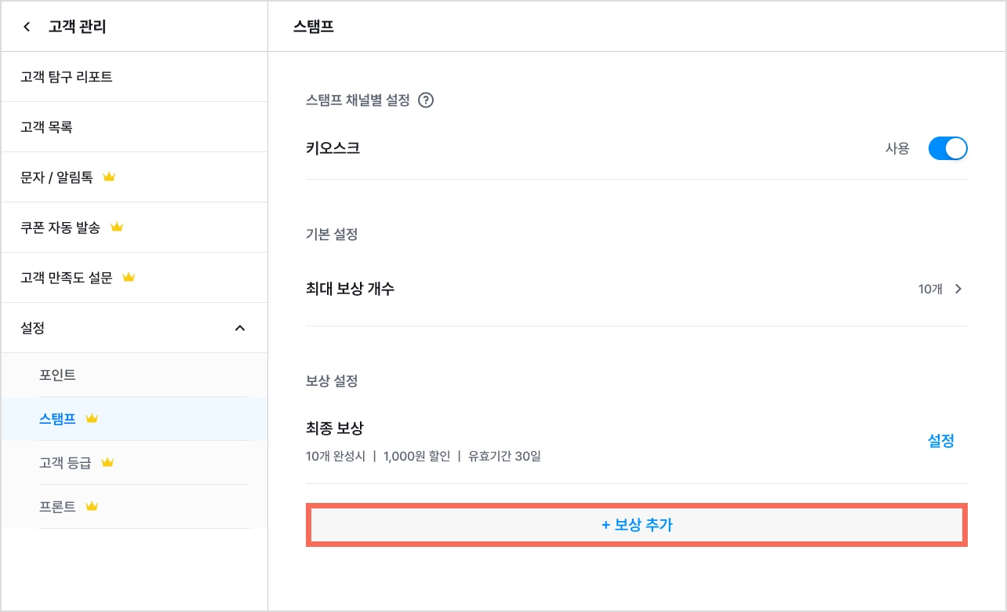The height and width of the screenshot is (612, 1007).
Task: Click the crown icon beside 스탬프 menu item
Action: (x=92, y=419)
